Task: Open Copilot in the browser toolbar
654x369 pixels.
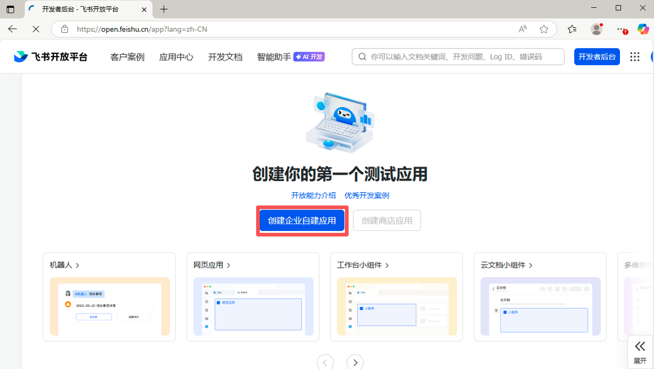Action: pos(644,29)
